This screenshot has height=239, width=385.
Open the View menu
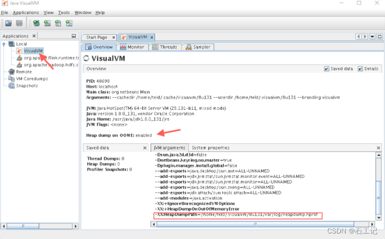pos(49,13)
